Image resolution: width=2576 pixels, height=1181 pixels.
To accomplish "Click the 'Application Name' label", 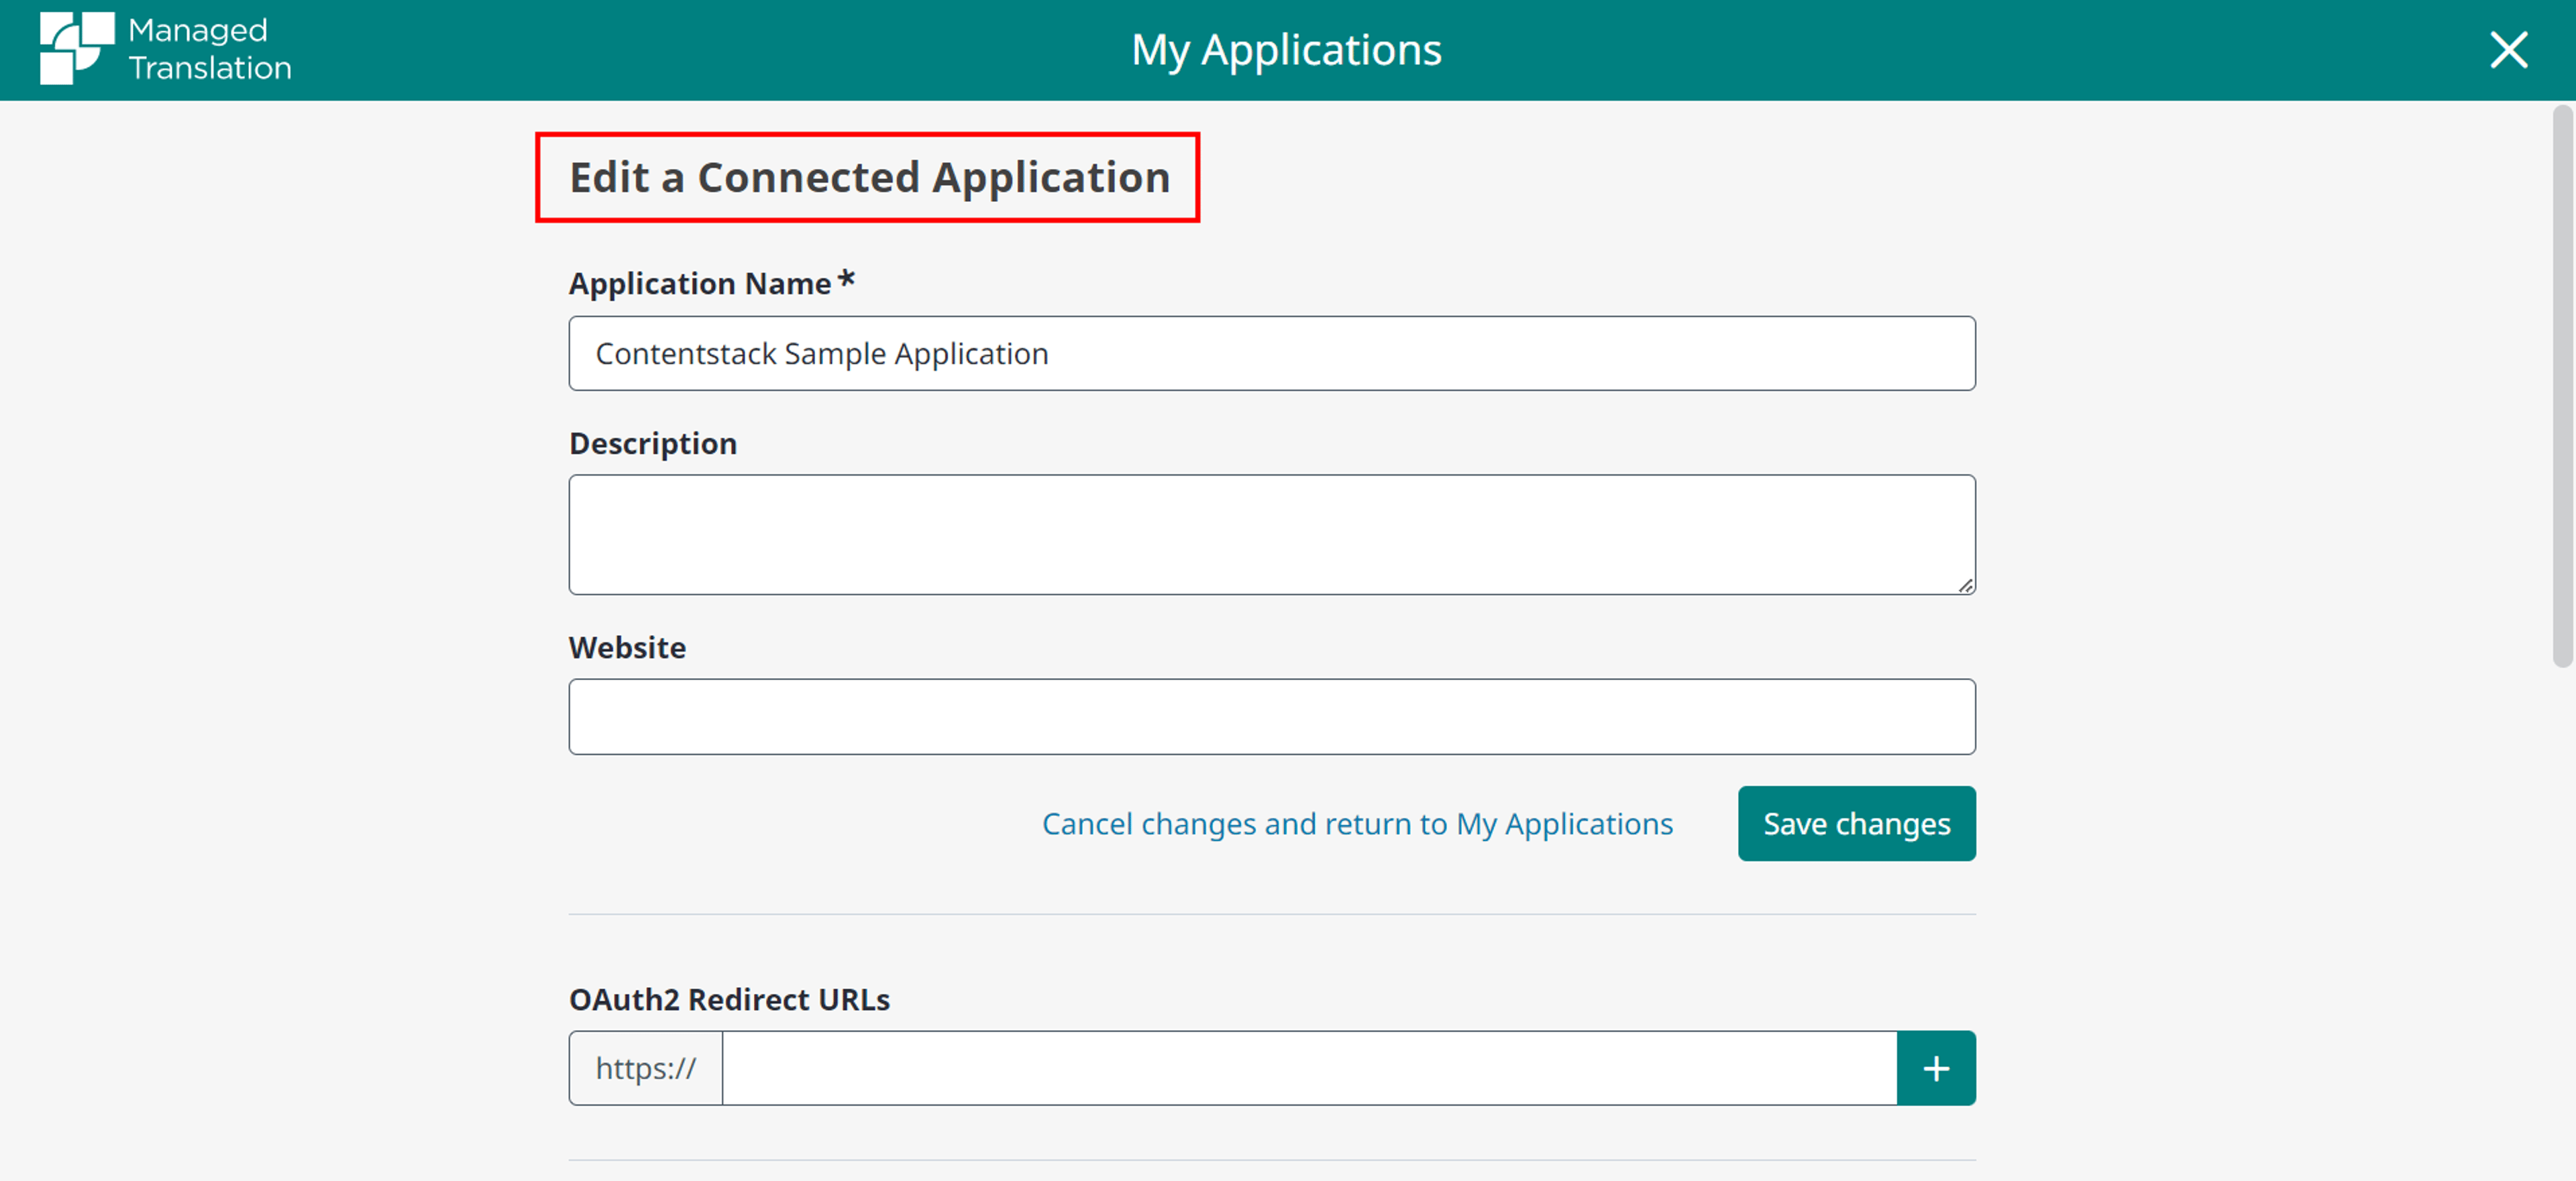I will pos(699,283).
